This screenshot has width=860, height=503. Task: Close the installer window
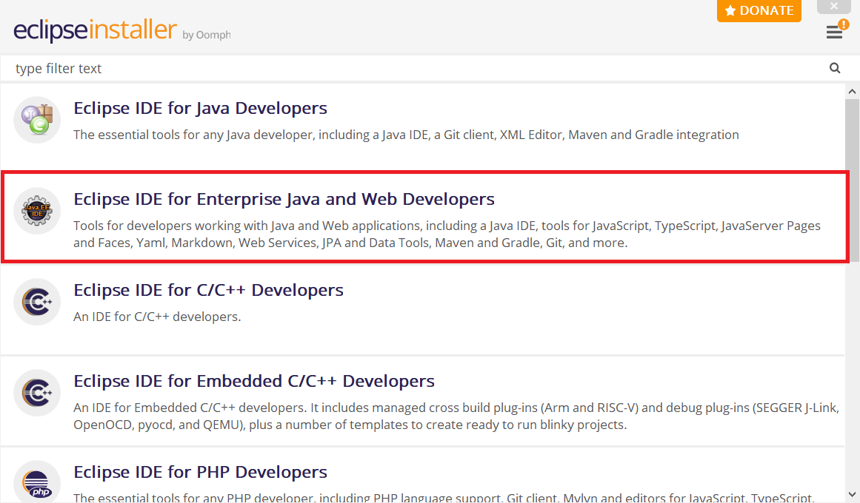pyautogui.click(x=833, y=6)
